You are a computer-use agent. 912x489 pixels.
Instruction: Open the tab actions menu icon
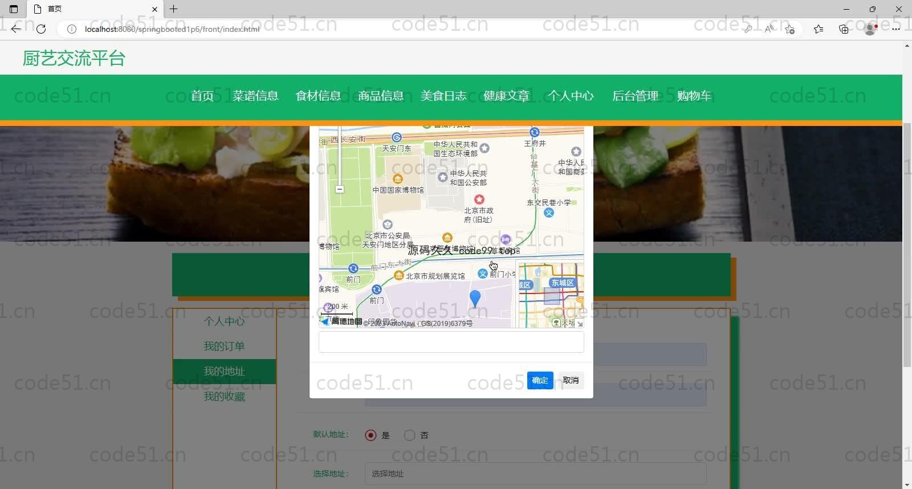[x=14, y=9]
